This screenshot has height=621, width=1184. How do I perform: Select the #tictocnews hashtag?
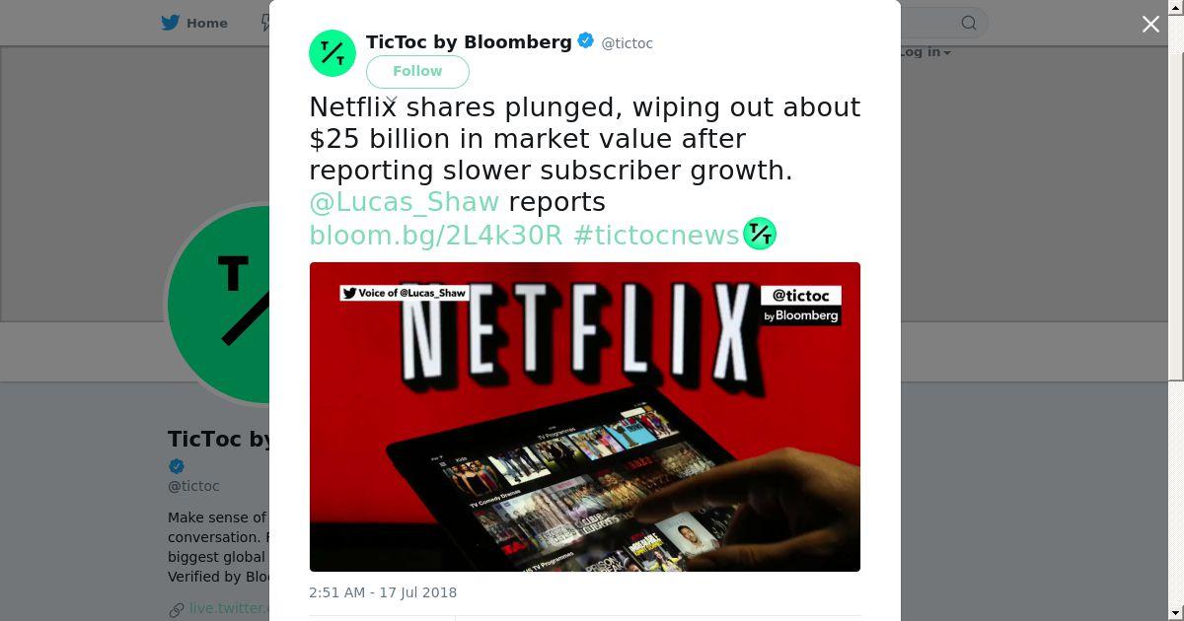point(656,235)
